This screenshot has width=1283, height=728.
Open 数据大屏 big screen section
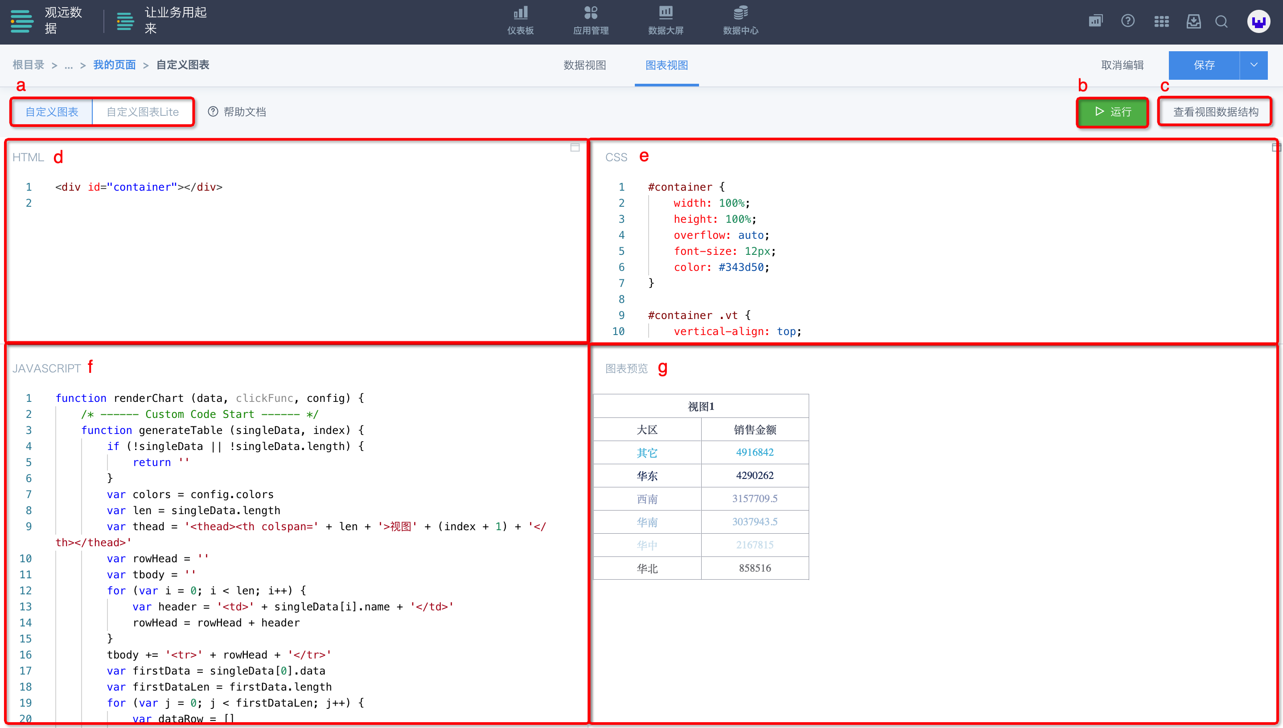click(x=666, y=21)
